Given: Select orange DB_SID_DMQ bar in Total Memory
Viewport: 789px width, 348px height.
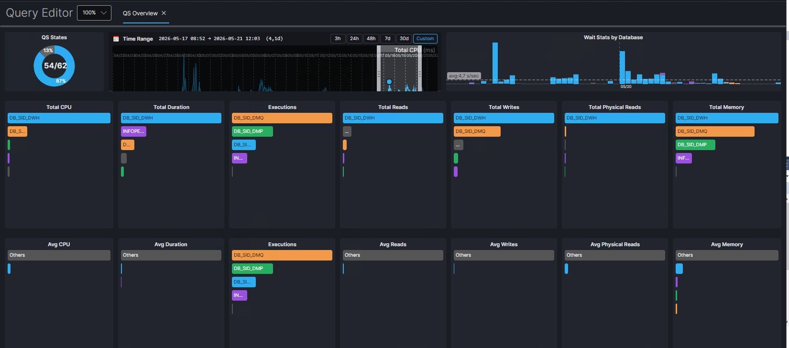Looking at the screenshot, I should [715, 131].
